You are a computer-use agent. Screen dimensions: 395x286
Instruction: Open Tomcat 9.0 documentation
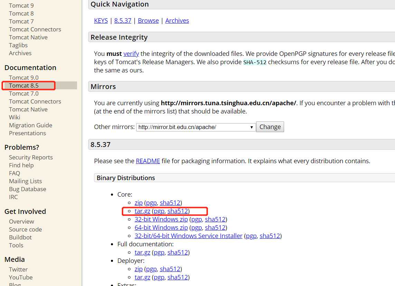24,78
